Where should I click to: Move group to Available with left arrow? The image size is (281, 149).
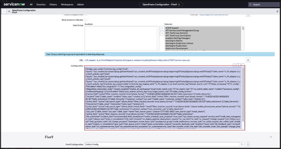point(162,33)
